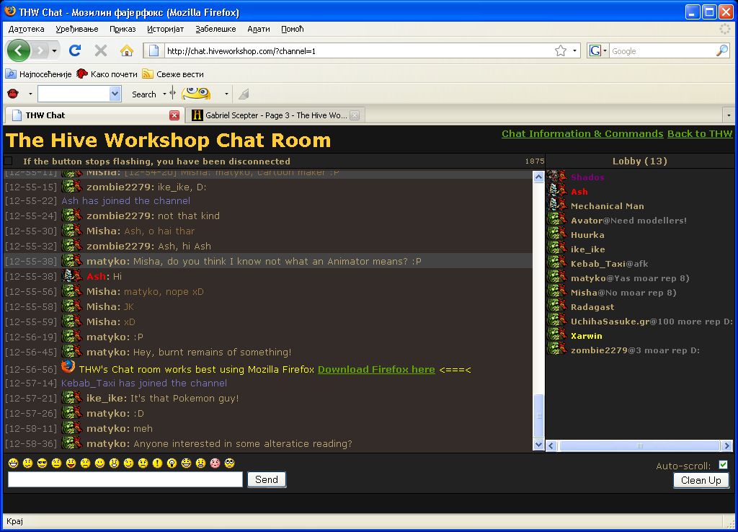Open Chat Information & Commands link
Screen dimensions: 738x532
pos(582,133)
